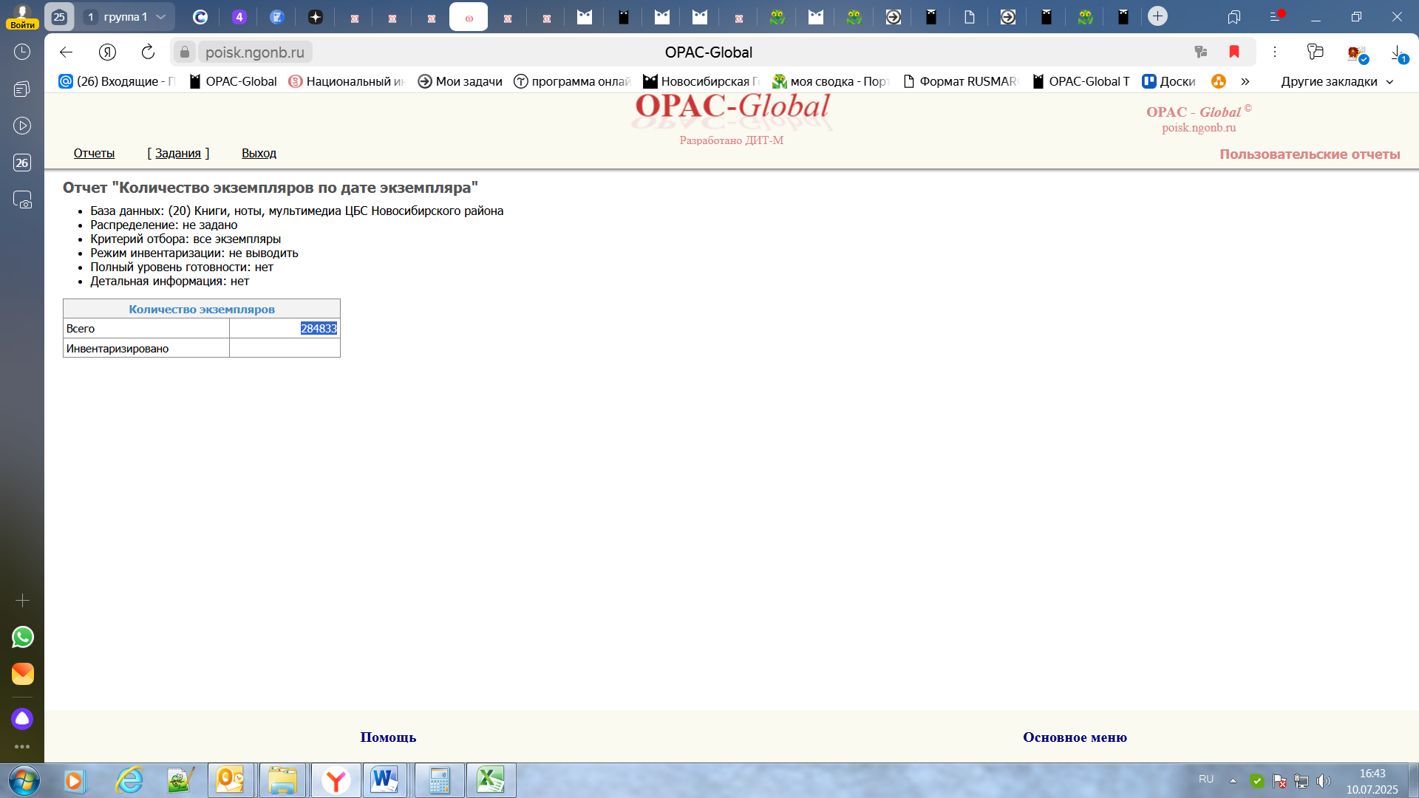Screen dimensions: 1419x798
Task: Show hidden bookmarks via double chevron
Action: click(1245, 81)
